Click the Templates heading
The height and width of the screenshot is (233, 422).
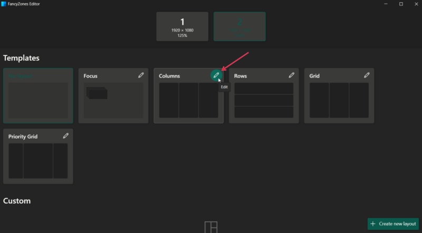tap(21, 58)
